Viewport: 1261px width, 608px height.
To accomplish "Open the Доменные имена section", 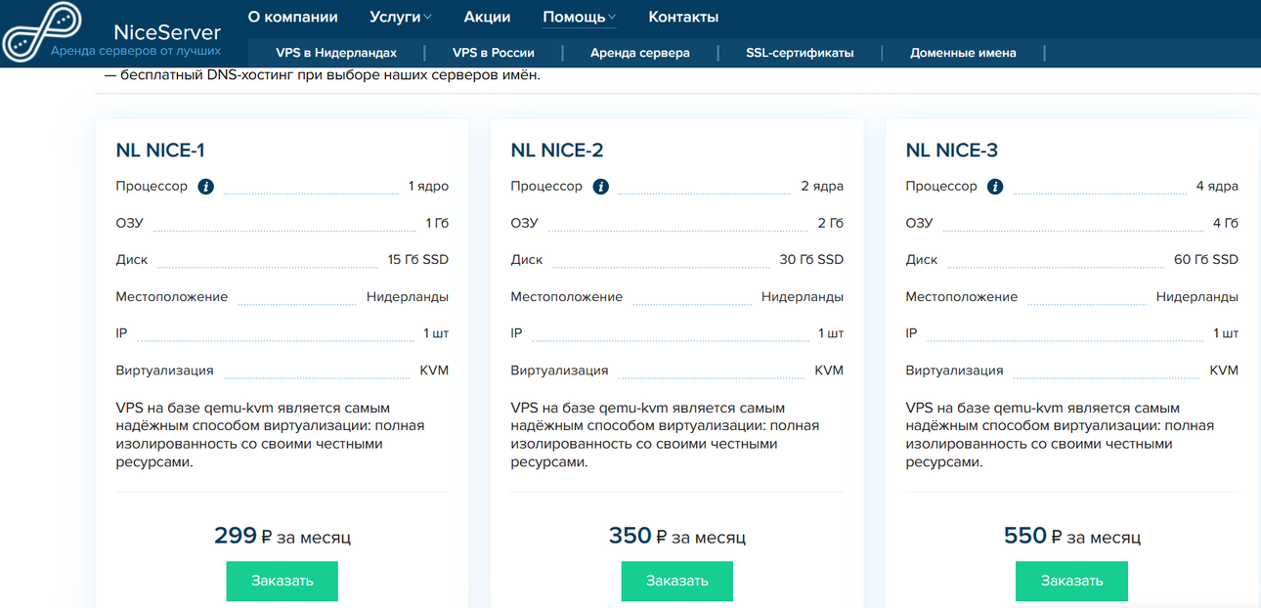I will pyautogui.click(x=963, y=53).
